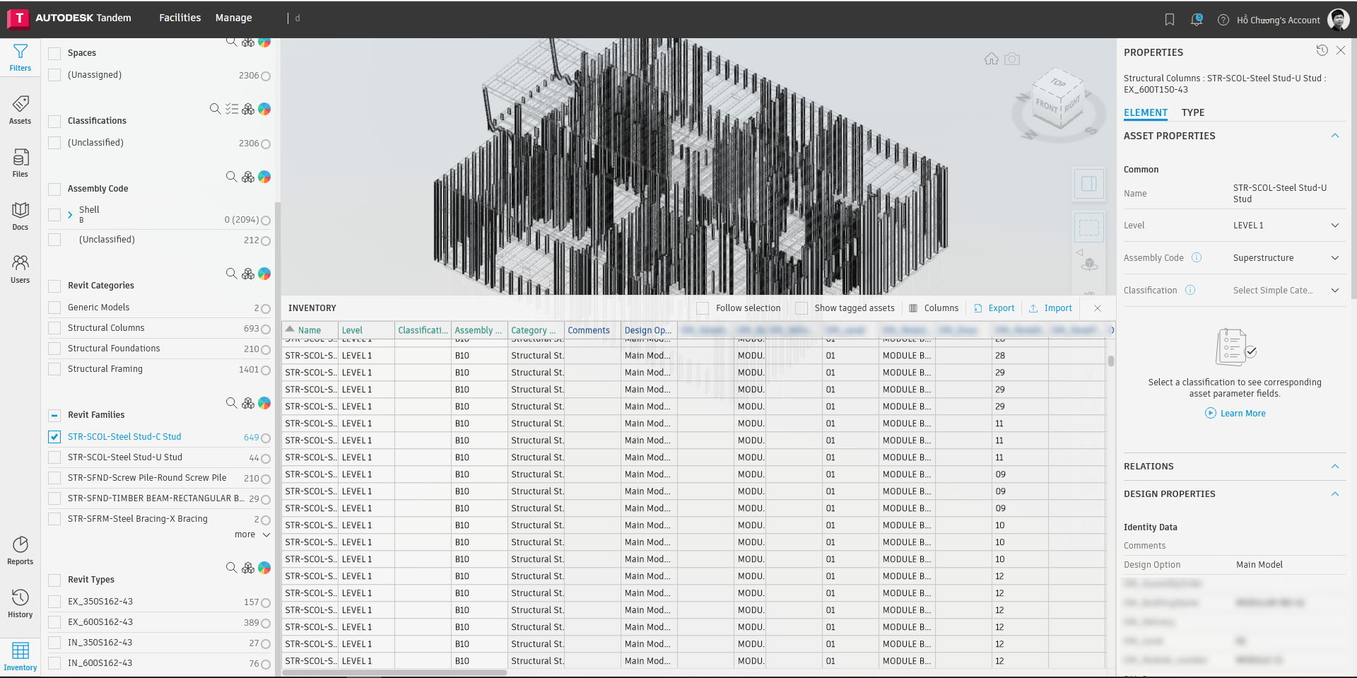Open the Assets sidebar panel
The image size is (1357, 678).
point(20,110)
